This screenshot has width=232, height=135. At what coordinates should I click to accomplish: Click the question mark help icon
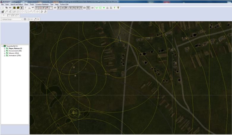[118, 8]
